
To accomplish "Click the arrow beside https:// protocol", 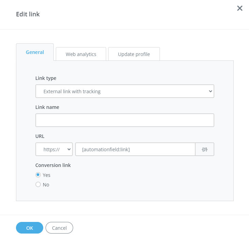I will pyautogui.click(x=69, y=149).
